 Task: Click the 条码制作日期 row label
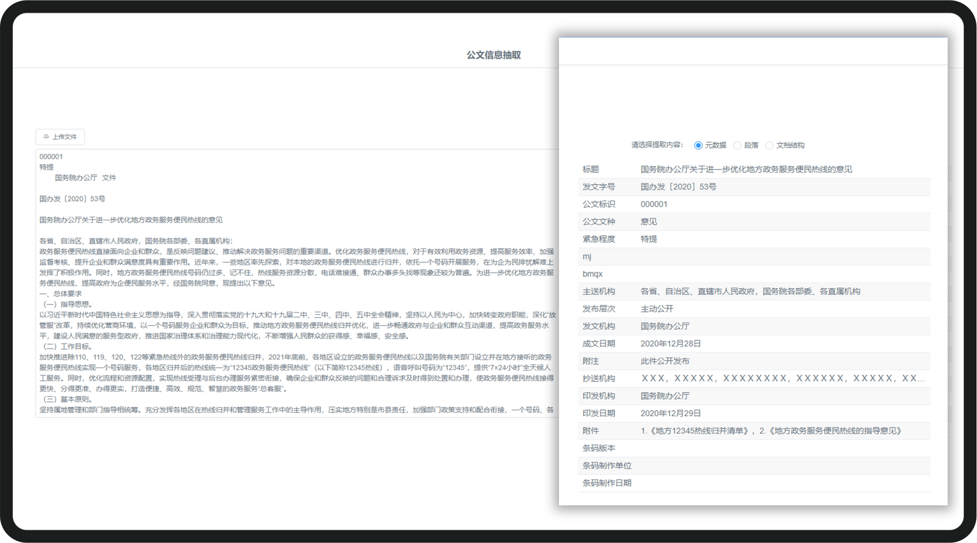(607, 483)
